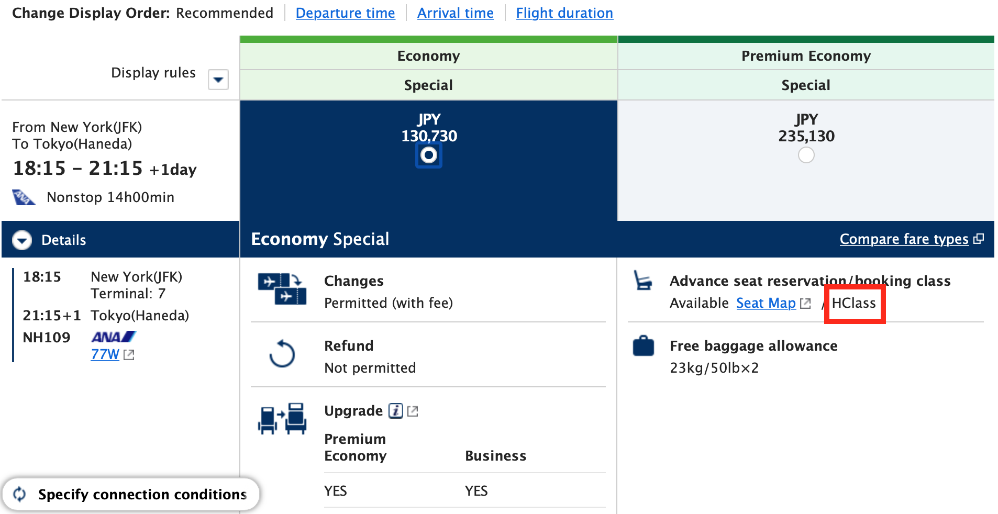Select the Premium Economy Special radio button
The height and width of the screenshot is (514, 998).
806,155
